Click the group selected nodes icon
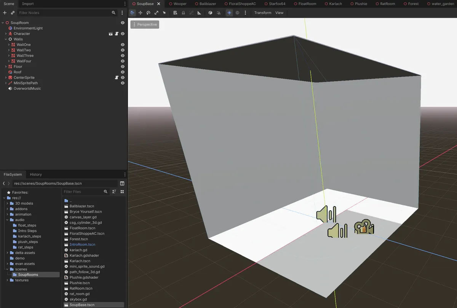 [x=191, y=13]
